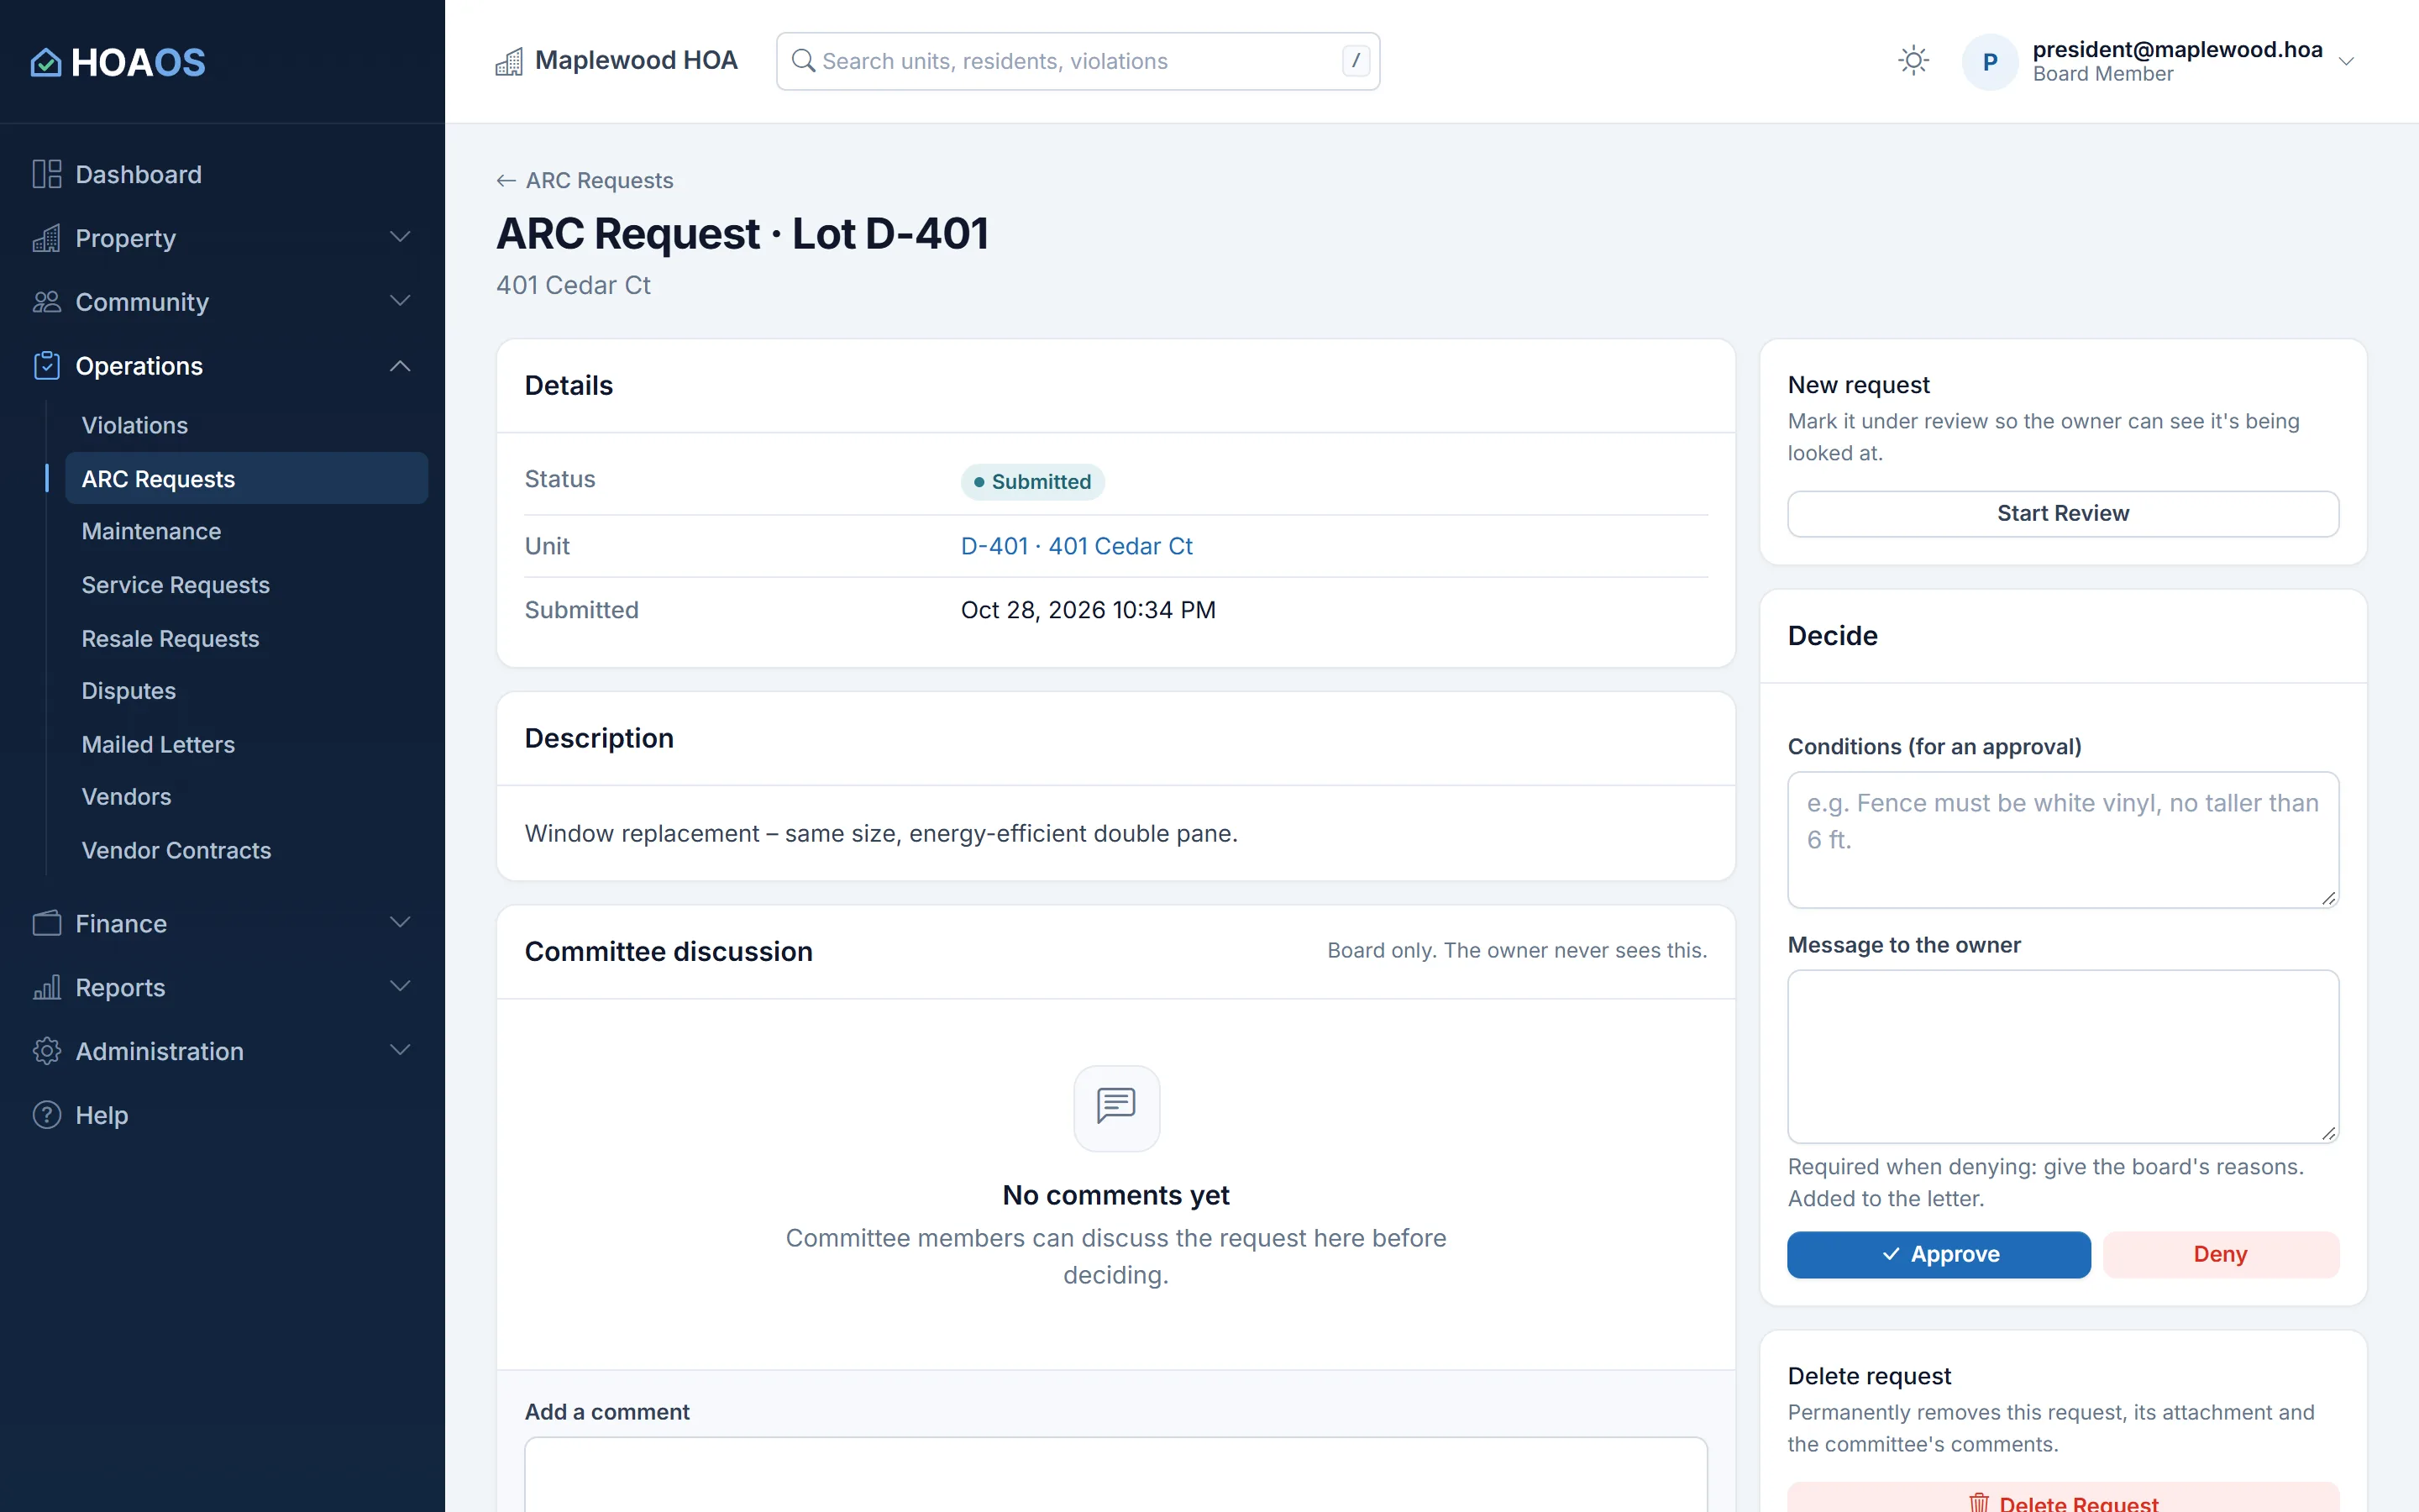
Task: Click the Help question mark icon
Action: point(46,1115)
